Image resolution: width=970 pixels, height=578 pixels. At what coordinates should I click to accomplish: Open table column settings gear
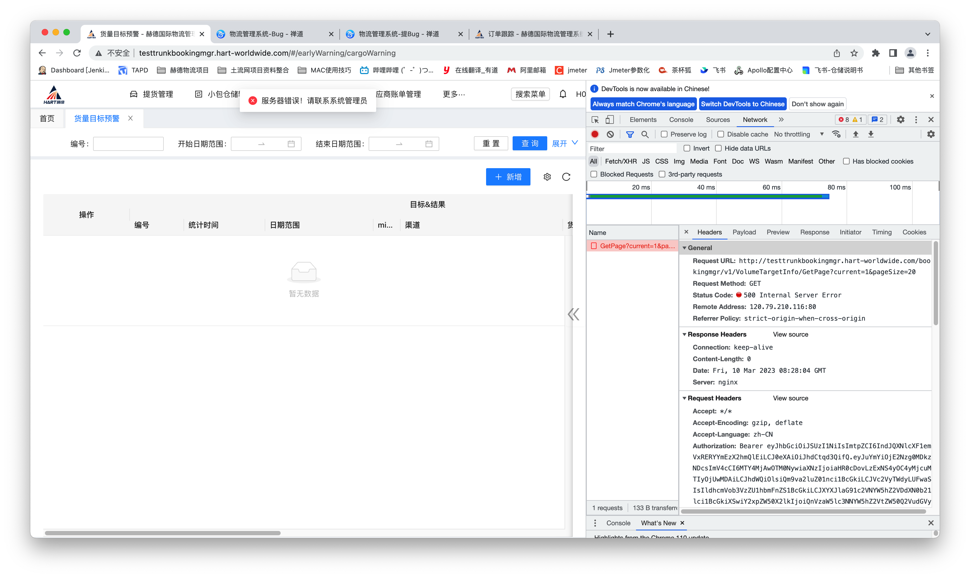(547, 177)
